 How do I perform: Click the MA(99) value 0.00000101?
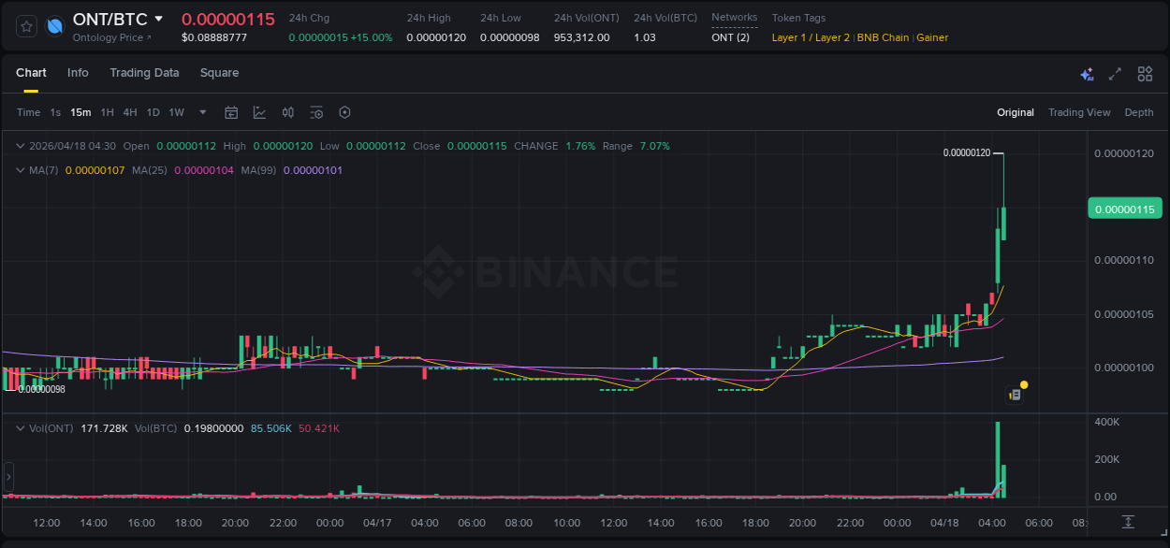pos(313,170)
